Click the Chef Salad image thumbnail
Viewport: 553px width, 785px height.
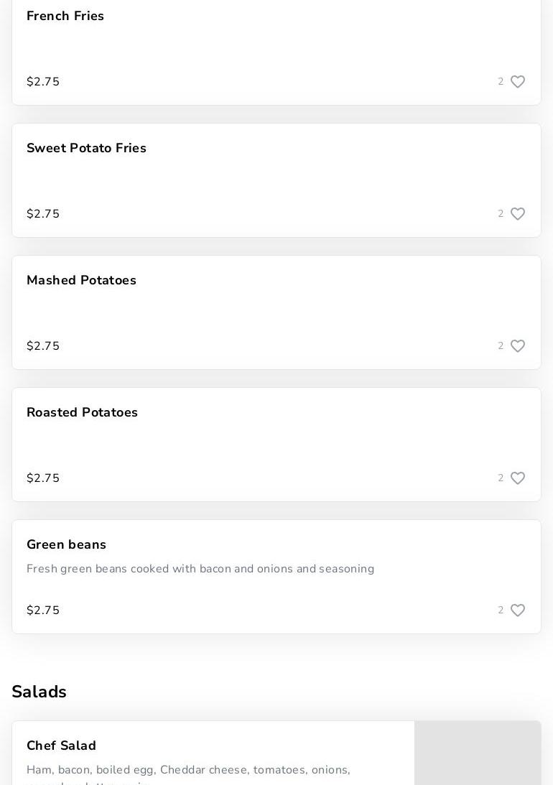pos(478,754)
